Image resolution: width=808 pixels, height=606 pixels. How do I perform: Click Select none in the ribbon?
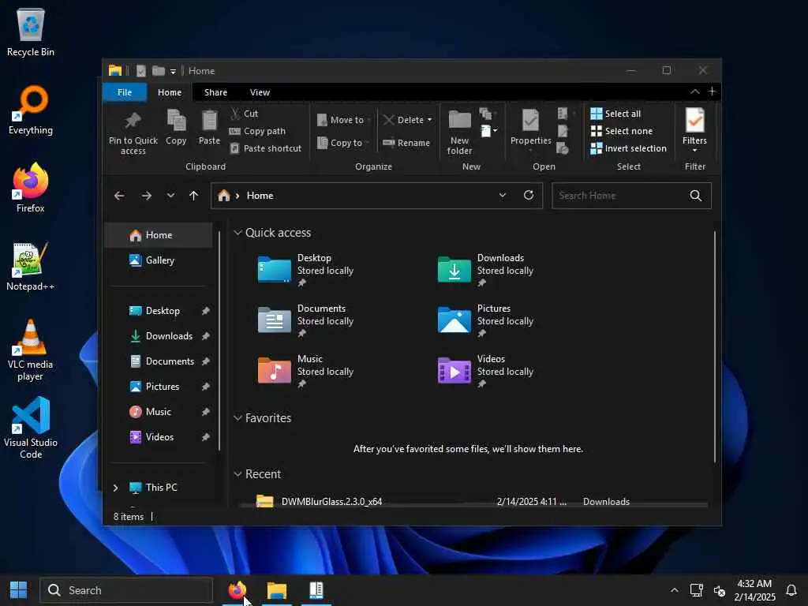coord(622,131)
